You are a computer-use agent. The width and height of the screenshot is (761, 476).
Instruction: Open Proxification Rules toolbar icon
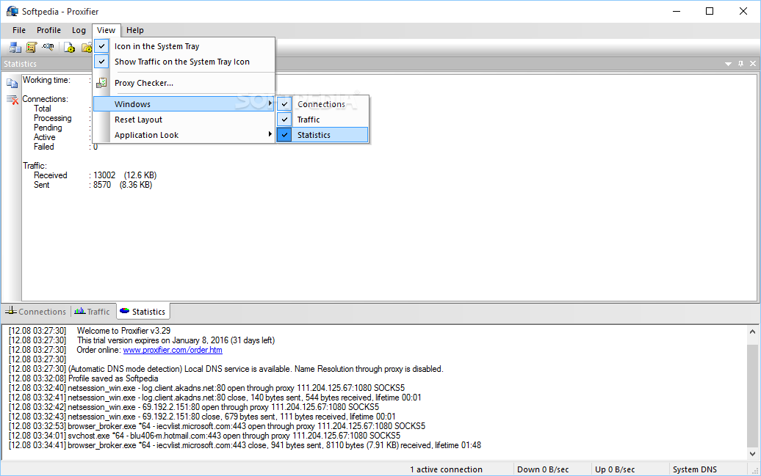pyautogui.click(x=32, y=47)
